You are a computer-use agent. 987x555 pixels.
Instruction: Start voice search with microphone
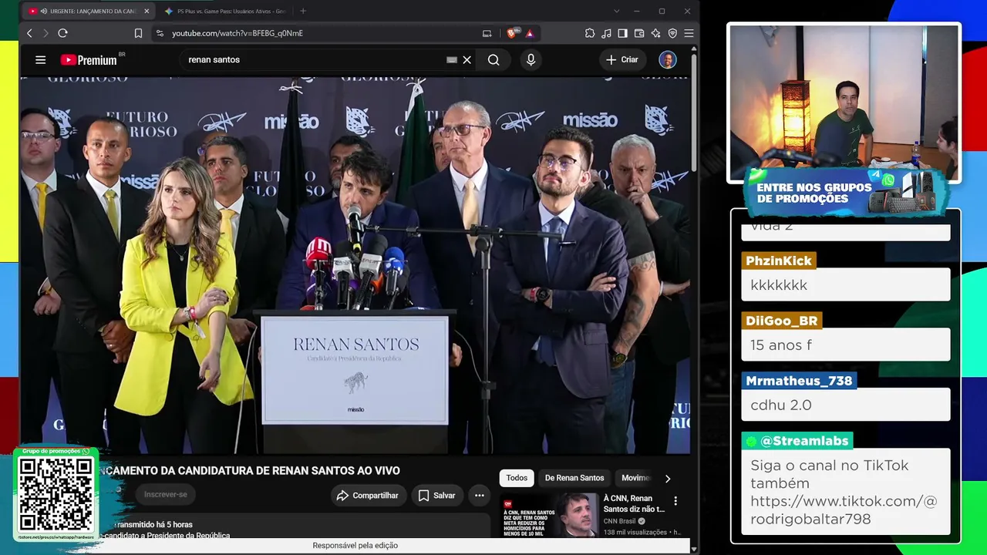(531, 59)
